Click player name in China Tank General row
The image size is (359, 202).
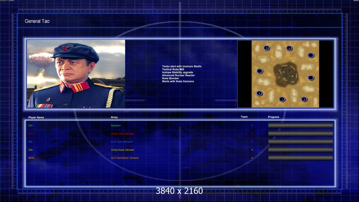click(30, 134)
